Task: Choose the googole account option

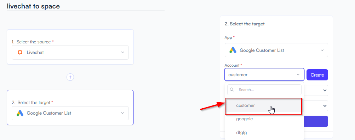Action: tap(263, 119)
